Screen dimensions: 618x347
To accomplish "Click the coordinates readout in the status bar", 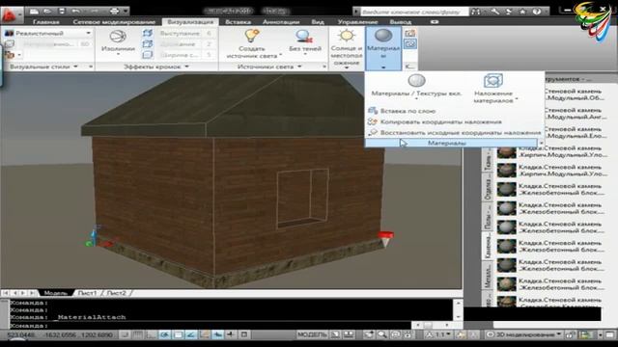I will (x=60, y=334).
